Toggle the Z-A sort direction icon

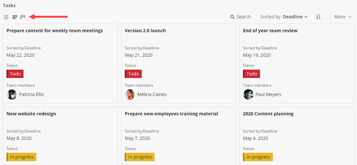click(318, 17)
